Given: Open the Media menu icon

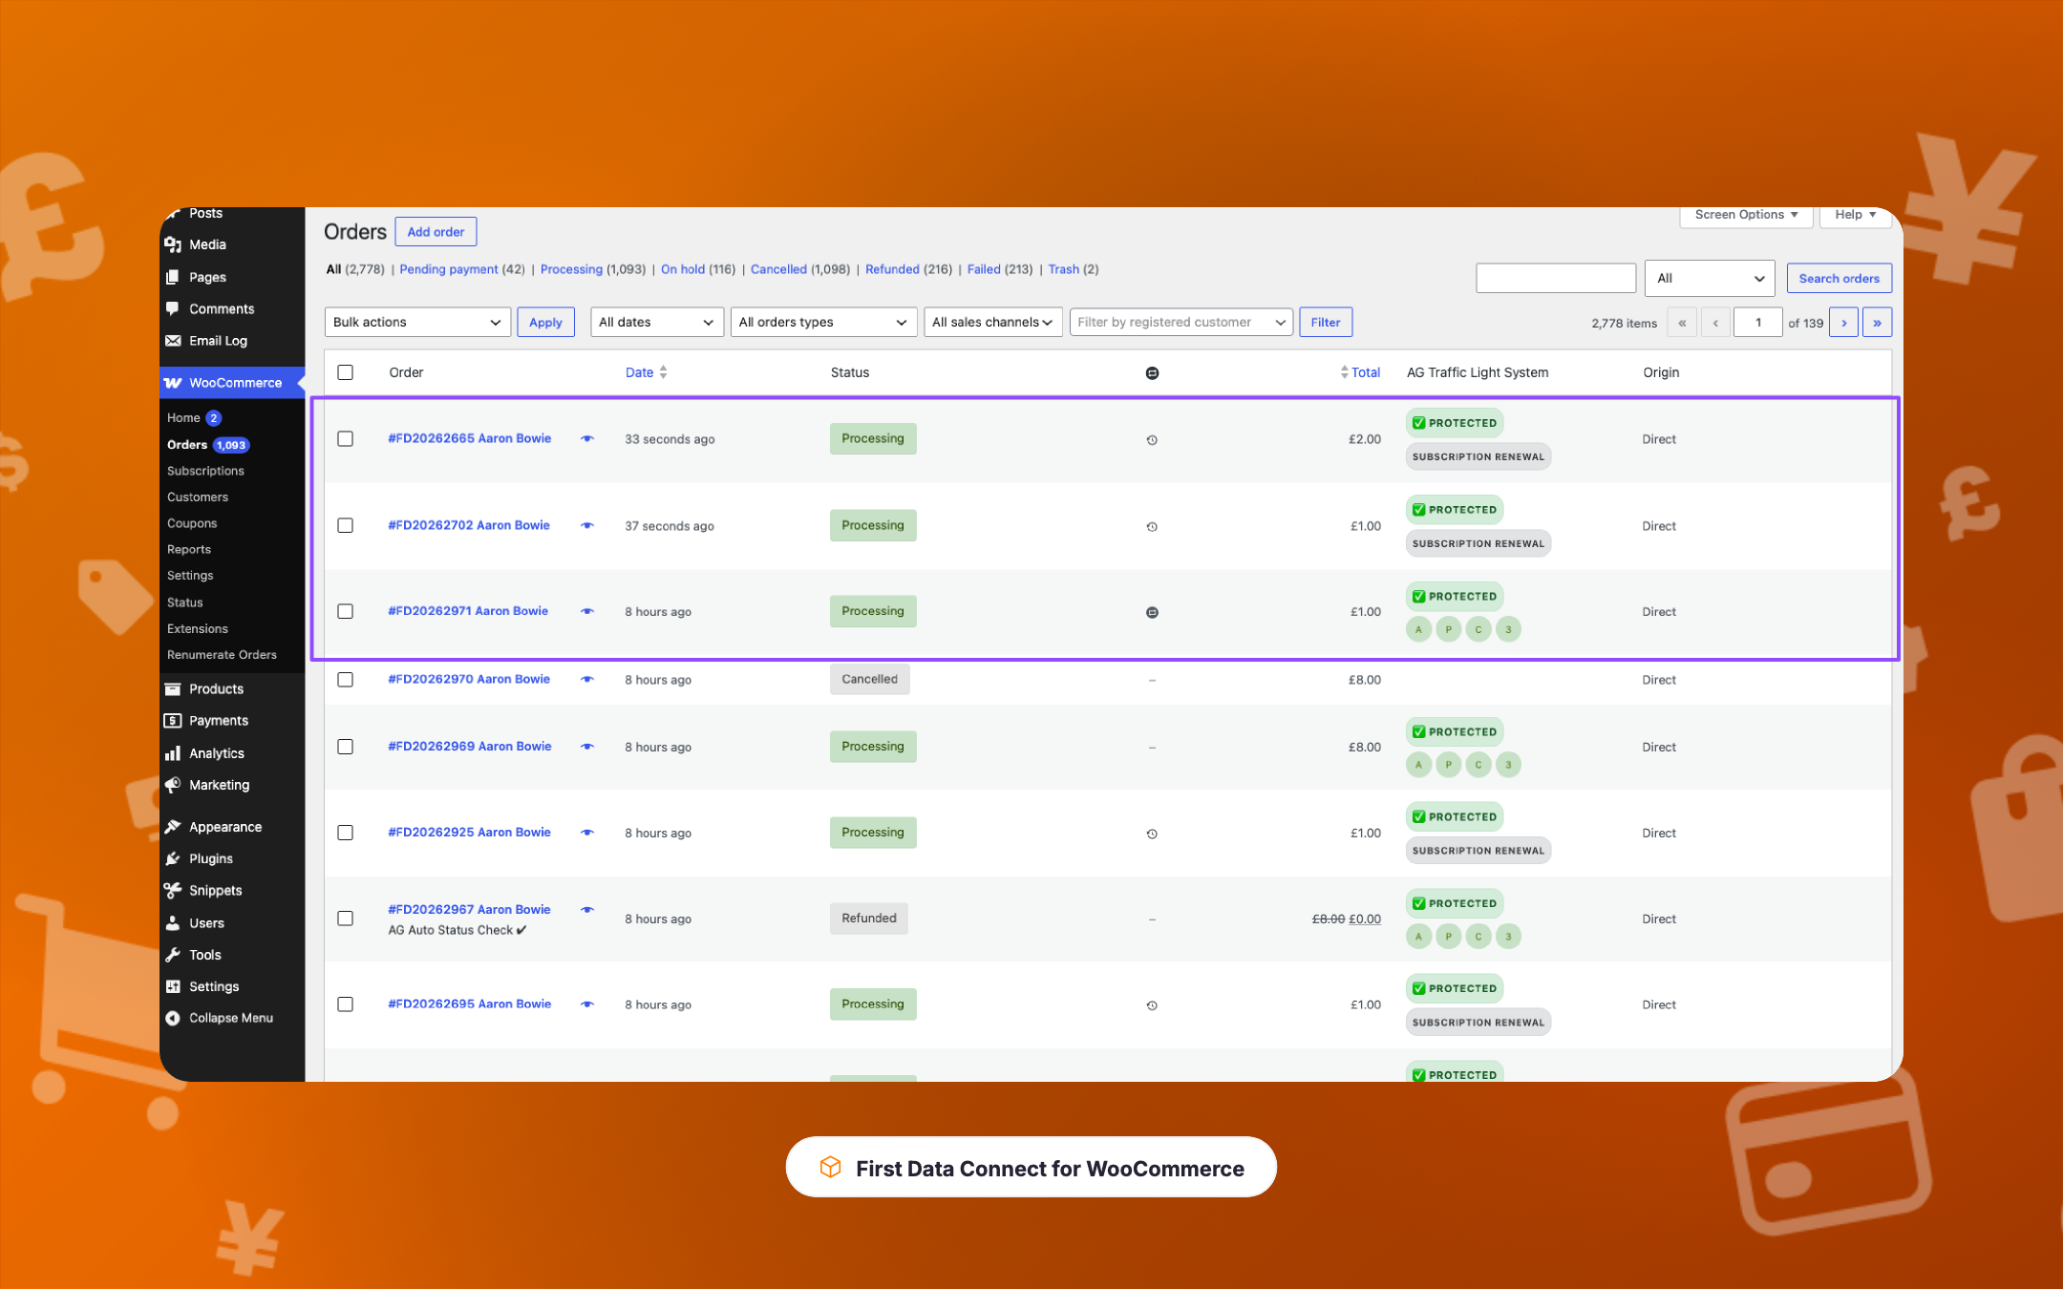Looking at the screenshot, I should pos(173,244).
